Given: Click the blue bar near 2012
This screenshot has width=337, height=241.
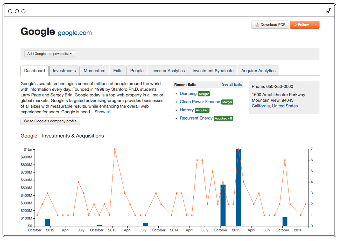Looking at the screenshot, I should click(x=47, y=222).
